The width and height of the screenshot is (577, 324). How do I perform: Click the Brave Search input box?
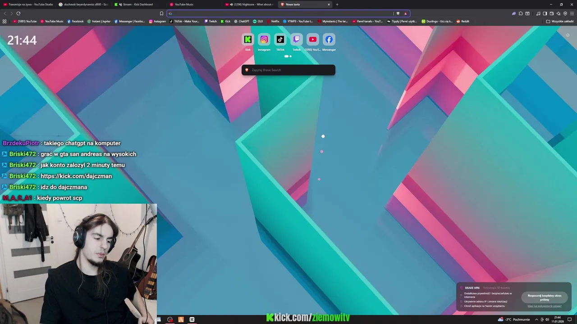(288, 70)
